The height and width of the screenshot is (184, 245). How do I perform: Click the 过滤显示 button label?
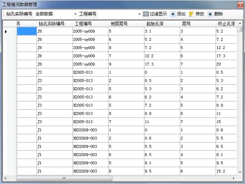point(158,14)
